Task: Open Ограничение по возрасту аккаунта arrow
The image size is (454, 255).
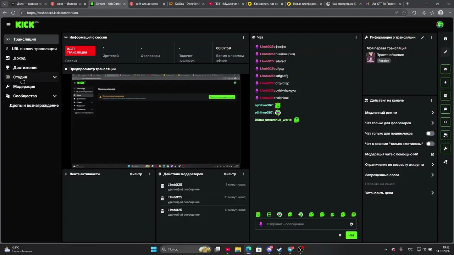Action: click(432, 165)
